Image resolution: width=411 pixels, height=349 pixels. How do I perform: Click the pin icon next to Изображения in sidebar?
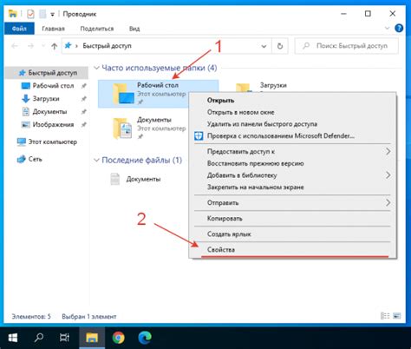click(83, 125)
